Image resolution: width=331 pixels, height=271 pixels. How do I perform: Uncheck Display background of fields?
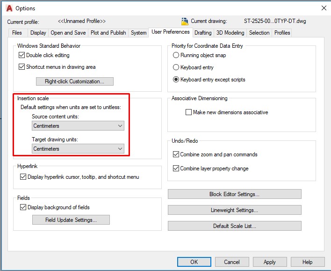[23, 207]
